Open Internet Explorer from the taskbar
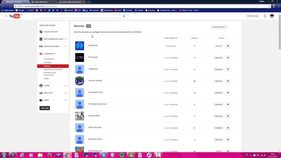Image resolution: width=281 pixels, height=158 pixels. click(x=22, y=155)
